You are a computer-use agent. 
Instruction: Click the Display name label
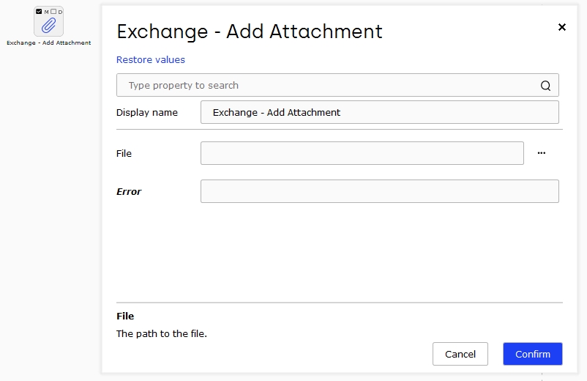coord(146,112)
